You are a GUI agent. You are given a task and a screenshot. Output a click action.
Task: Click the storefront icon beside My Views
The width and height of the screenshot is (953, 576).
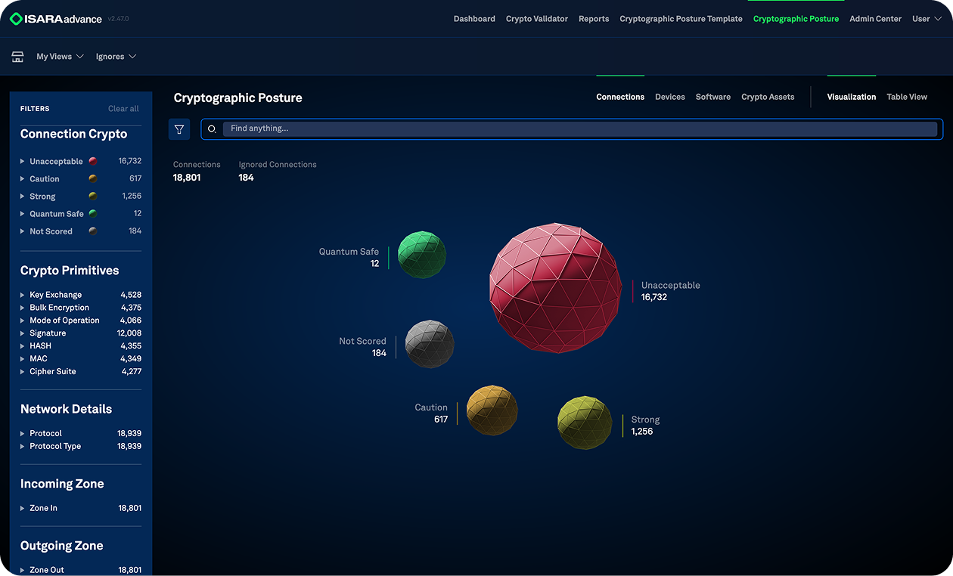17,57
